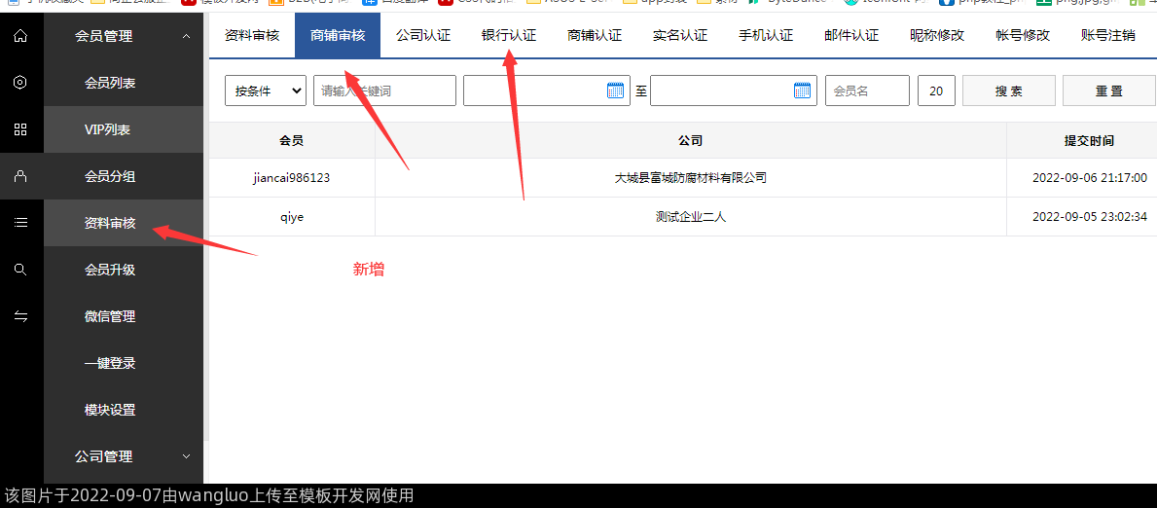The height and width of the screenshot is (508, 1157).
Task: Click the list lines icon in sidebar
Action: 20,223
